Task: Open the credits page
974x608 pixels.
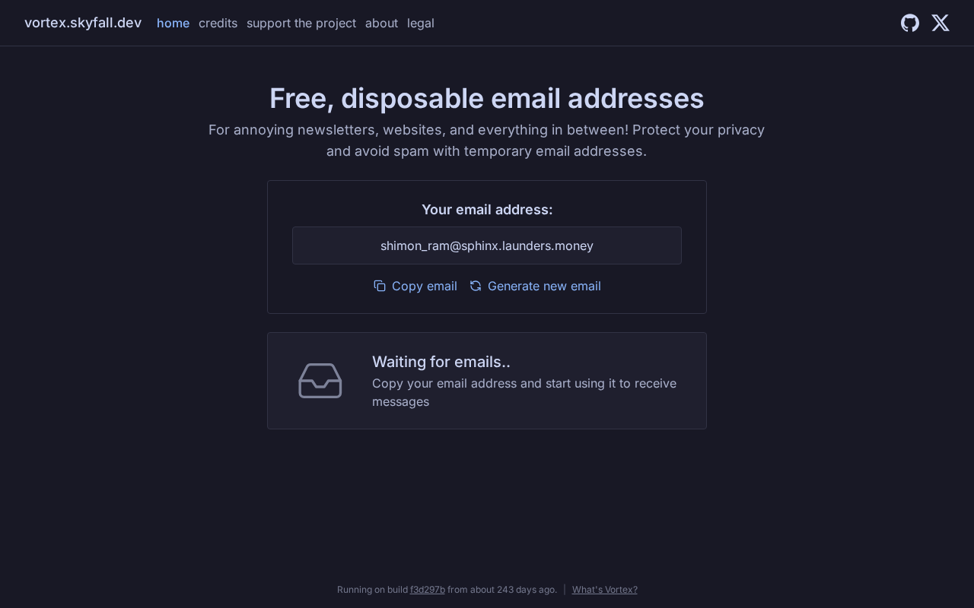Action: [x=218, y=23]
